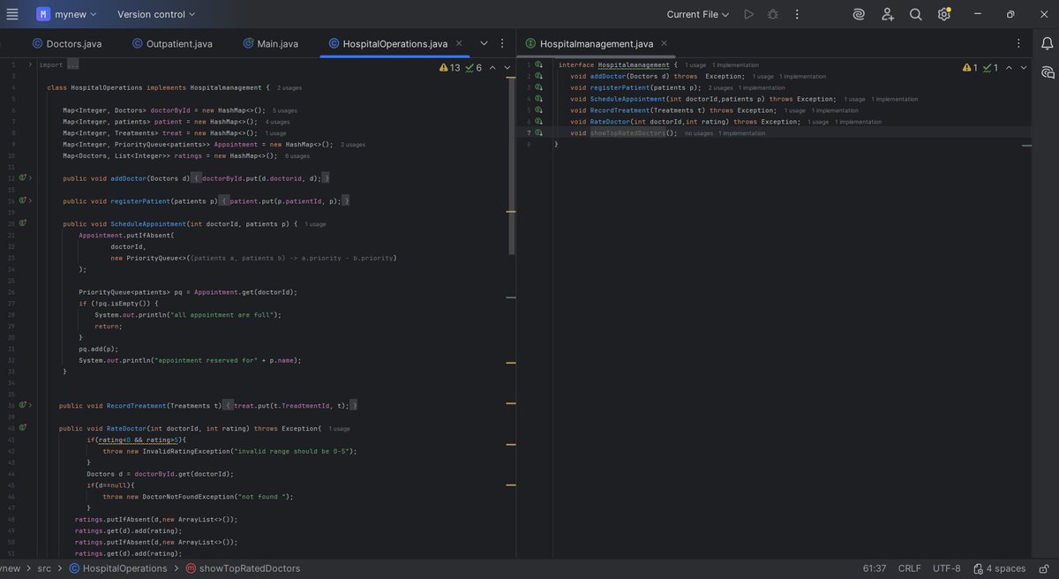This screenshot has width=1059, height=579.
Task: Click implemented gutter icon on showTopRatedDoctors line
Action: point(538,133)
